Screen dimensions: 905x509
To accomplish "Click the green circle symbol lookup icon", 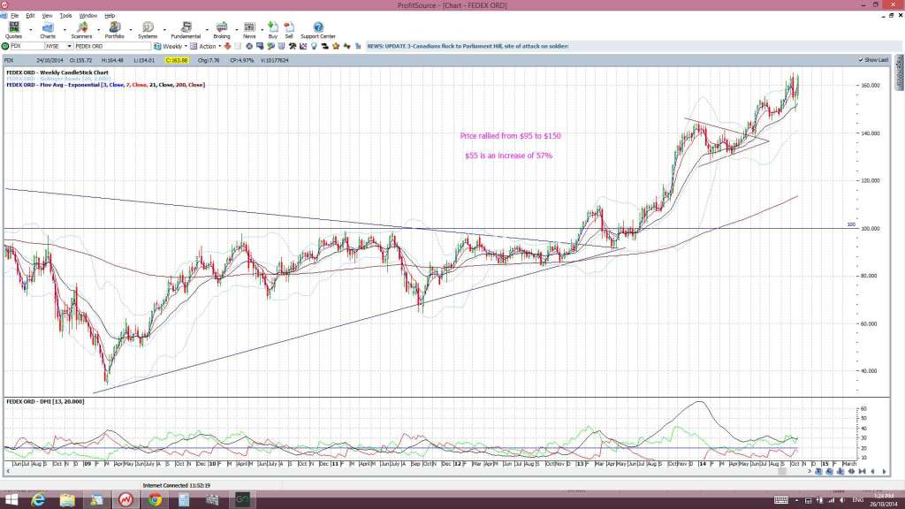I will [5, 46].
